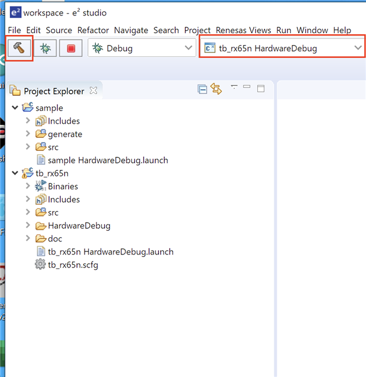366x377 pixels.
Task: Open the Edit menu
Action: [x=33, y=30]
